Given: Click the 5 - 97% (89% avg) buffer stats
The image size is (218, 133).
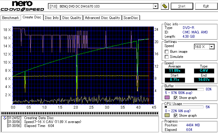Looking at the screenshot, I should click(179, 93).
